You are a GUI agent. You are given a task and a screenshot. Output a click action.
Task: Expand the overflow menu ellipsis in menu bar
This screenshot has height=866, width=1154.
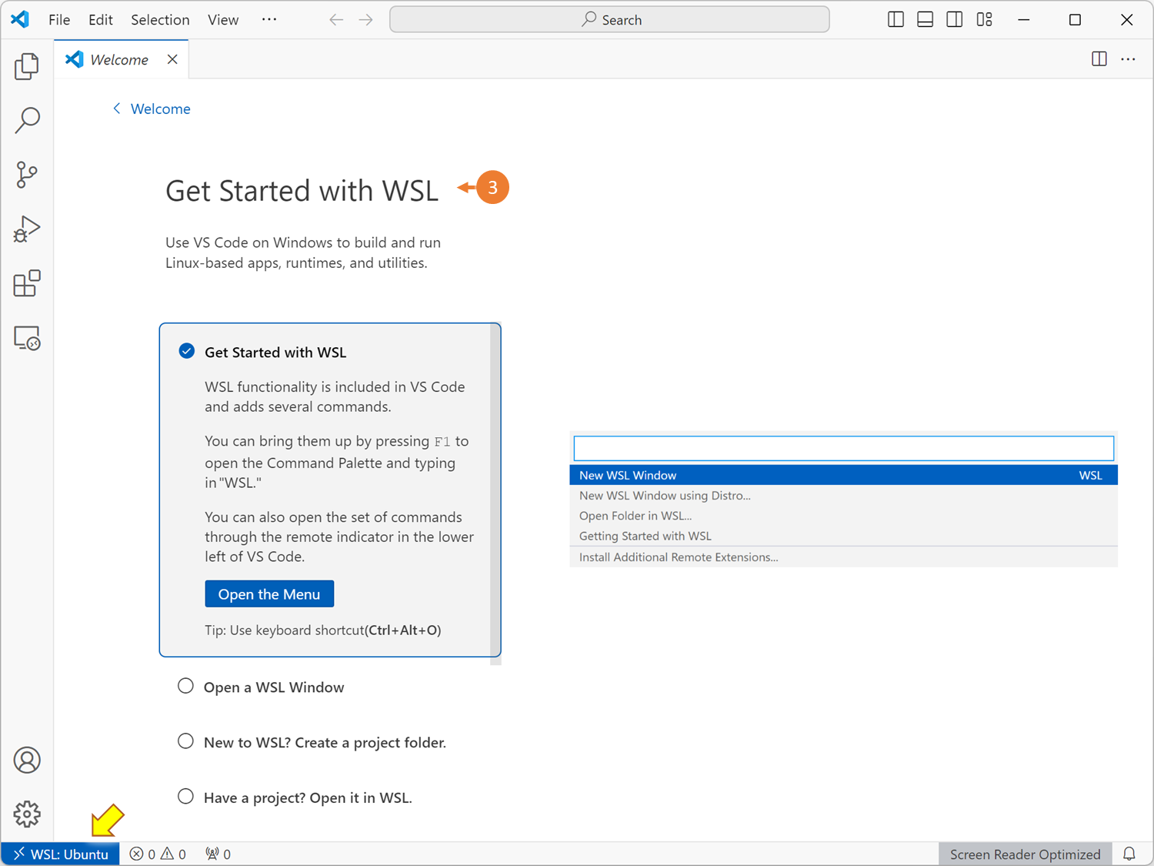(268, 19)
